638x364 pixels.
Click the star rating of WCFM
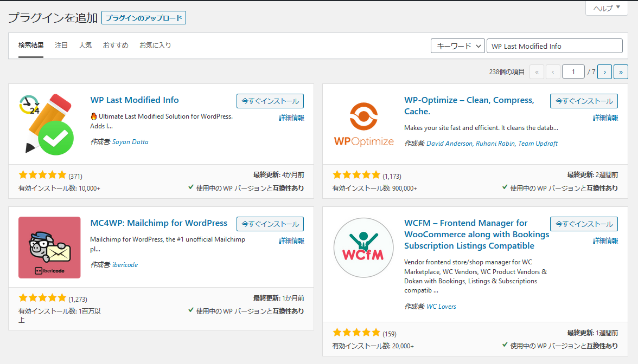tap(356, 333)
